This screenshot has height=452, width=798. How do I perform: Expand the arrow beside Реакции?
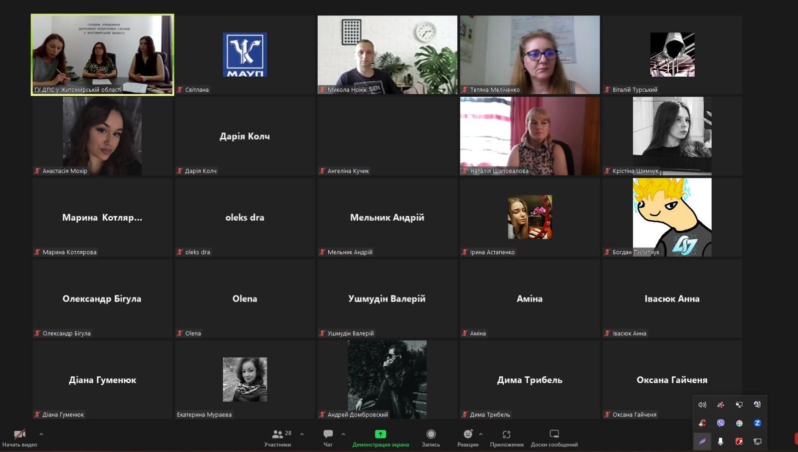481,434
